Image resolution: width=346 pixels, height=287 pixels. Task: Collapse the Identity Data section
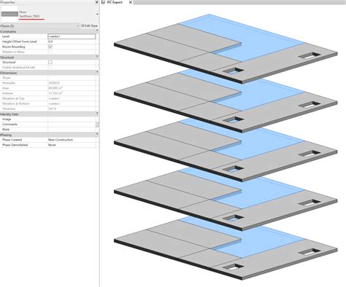97,114
